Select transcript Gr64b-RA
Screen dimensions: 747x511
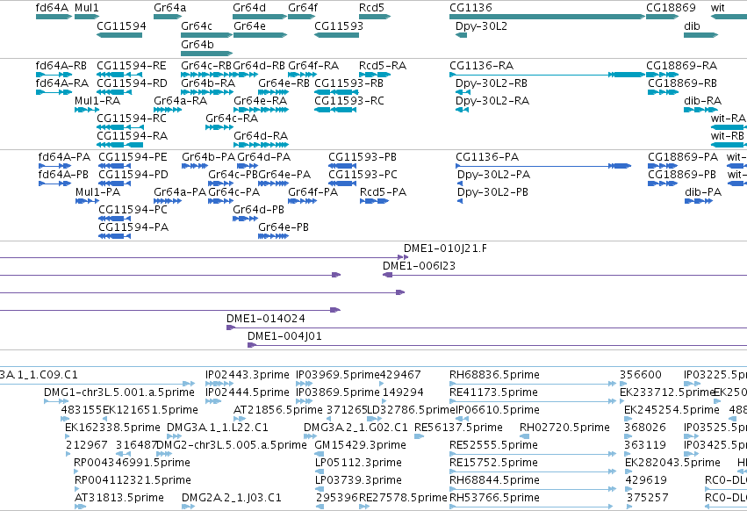click(207, 92)
